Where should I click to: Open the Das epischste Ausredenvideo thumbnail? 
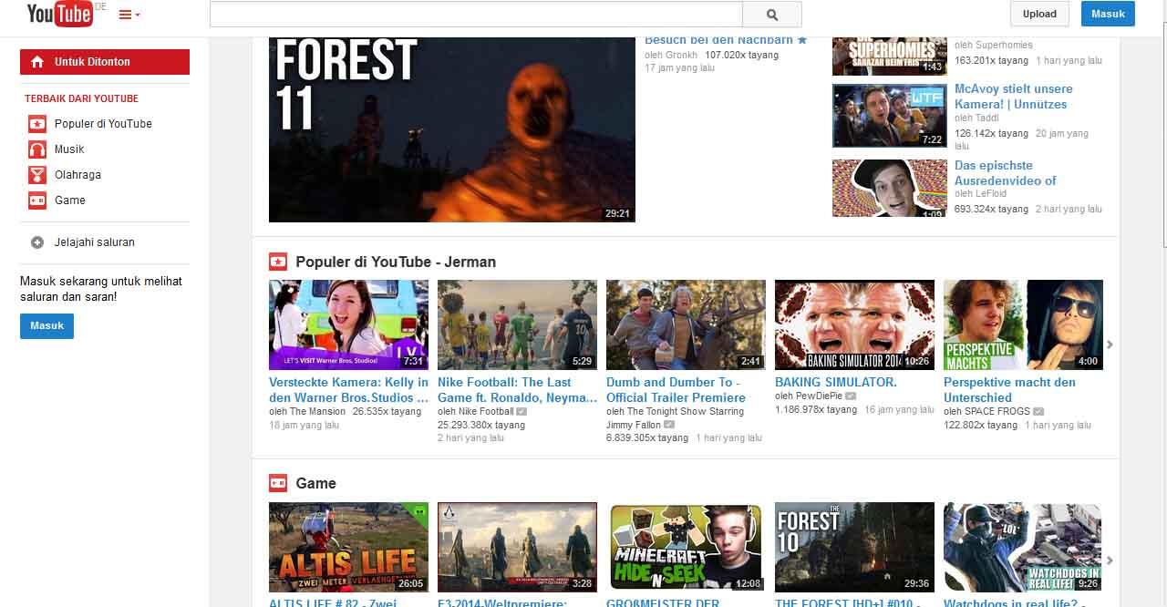(x=889, y=189)
